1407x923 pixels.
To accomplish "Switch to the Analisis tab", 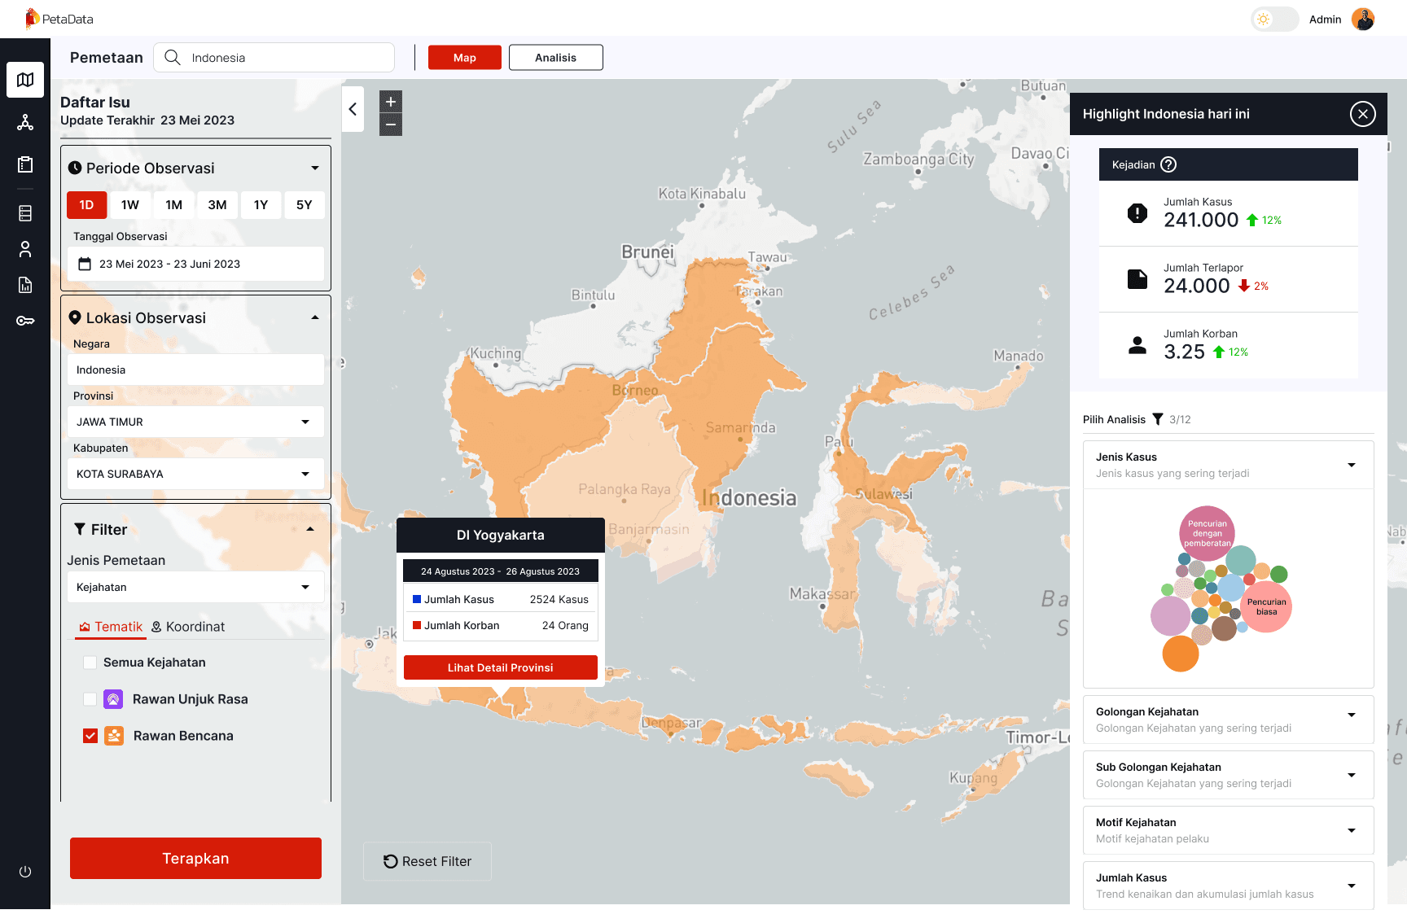I will [555, 57].
